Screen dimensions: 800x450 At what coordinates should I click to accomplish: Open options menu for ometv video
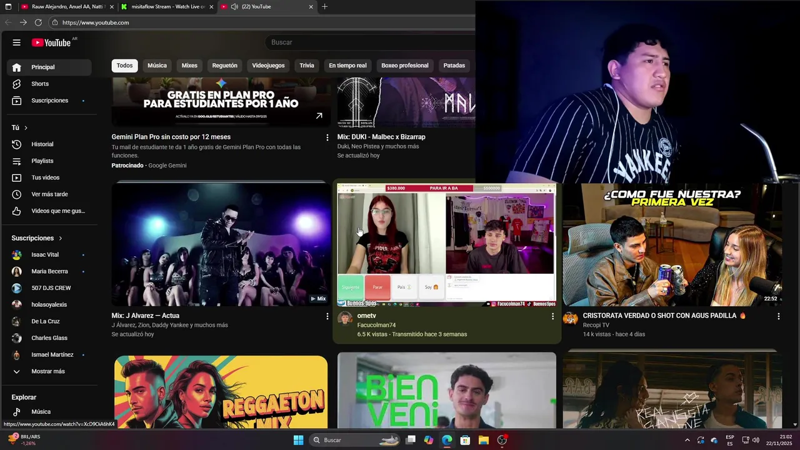pyautogui.click(x=552, y=316)
